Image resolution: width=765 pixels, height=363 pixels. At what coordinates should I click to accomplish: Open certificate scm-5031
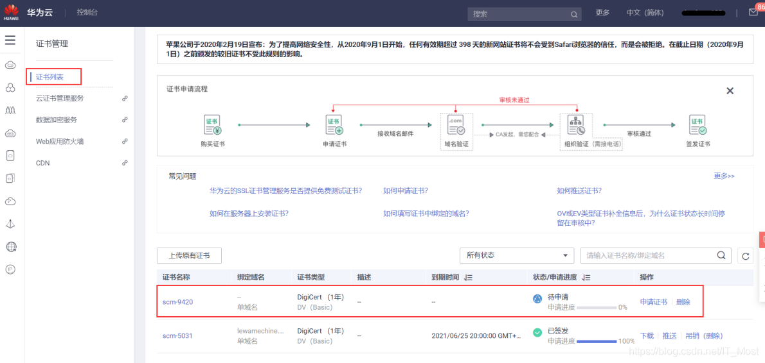coord(177,336)
